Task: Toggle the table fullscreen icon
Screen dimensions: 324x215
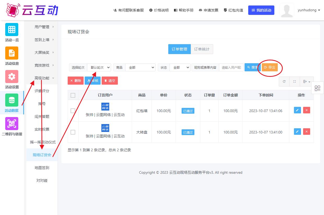Action: point(294,82)
